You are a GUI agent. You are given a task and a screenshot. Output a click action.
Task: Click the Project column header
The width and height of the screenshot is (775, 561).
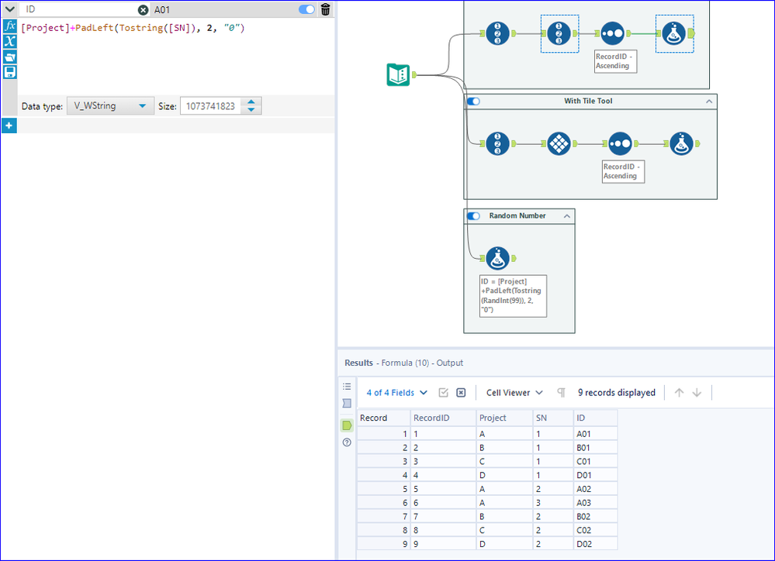click(504, 418)
